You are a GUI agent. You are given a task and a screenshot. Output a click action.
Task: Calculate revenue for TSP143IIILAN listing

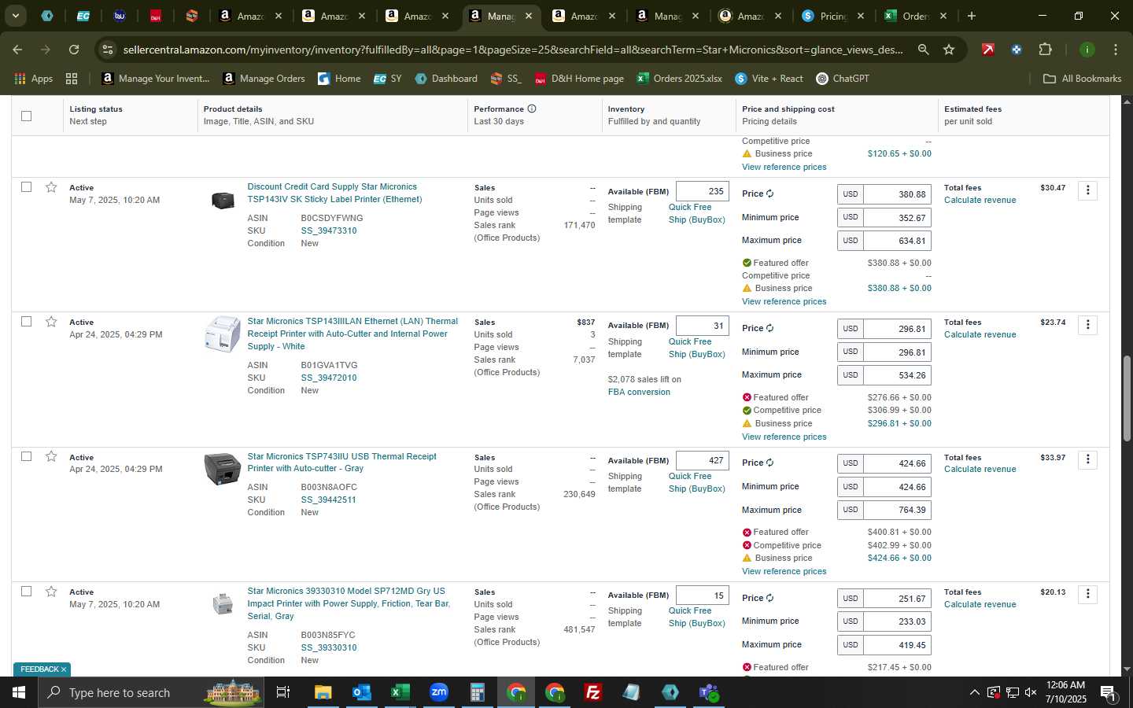[980, 334]
